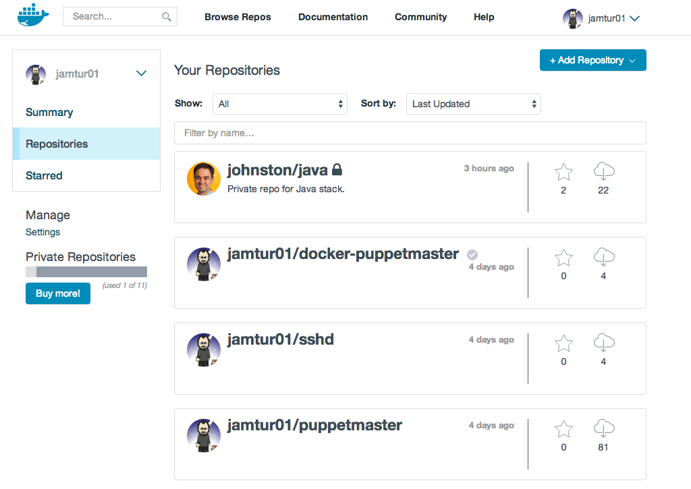Open the Show filter dropdown set to All
The width and height of the screenshot is (691, 489).
280,104
